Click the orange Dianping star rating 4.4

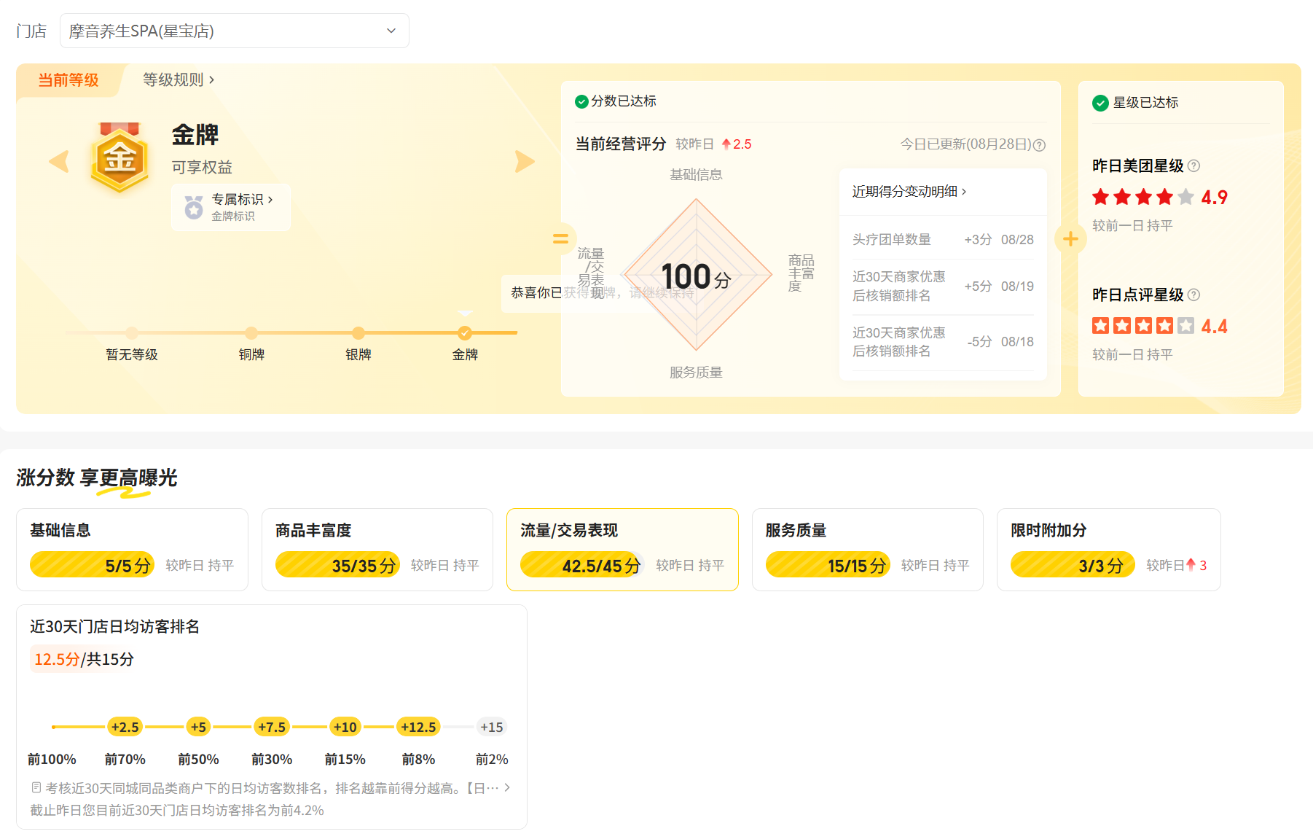click(1159, 326)
